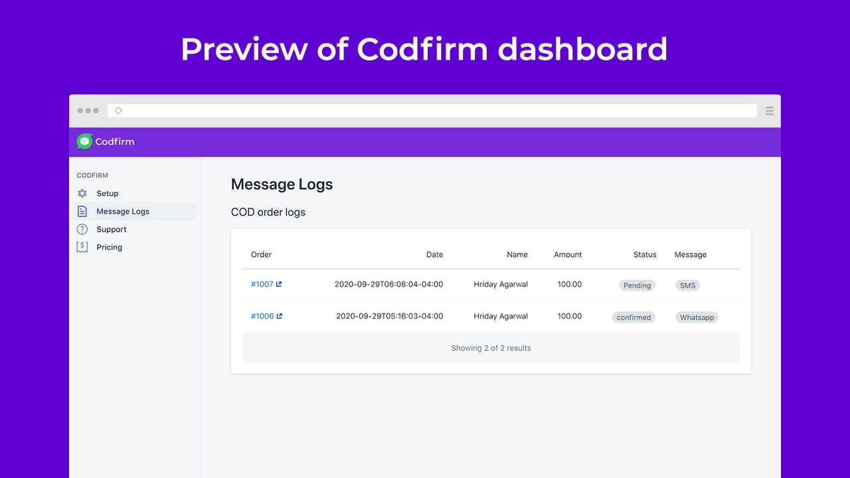Click the Whatsapp message badge on order #1006
Image resolution: width=850 pixels, height=478 pixels.
(x=696, y=317)
